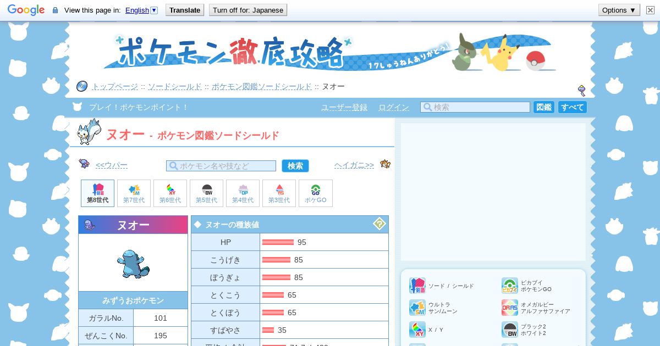The width and height of the screenshot is (660, 346).
Task: Click the disc icon beside breadcrumbs
Action: [x=82, y=86]
